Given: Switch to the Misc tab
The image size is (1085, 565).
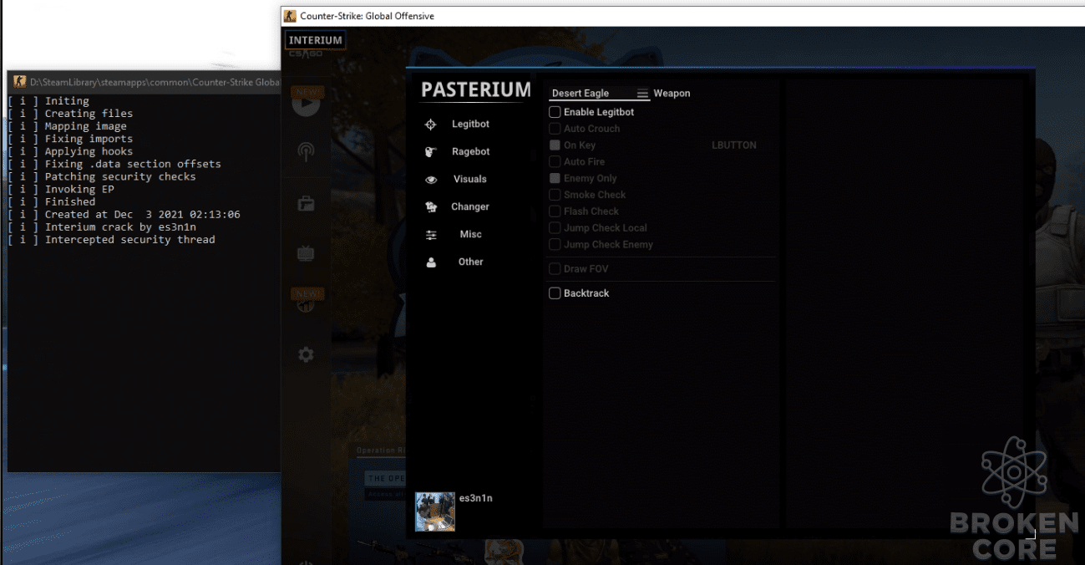Looking at the screenshot, I should [470, 235].
